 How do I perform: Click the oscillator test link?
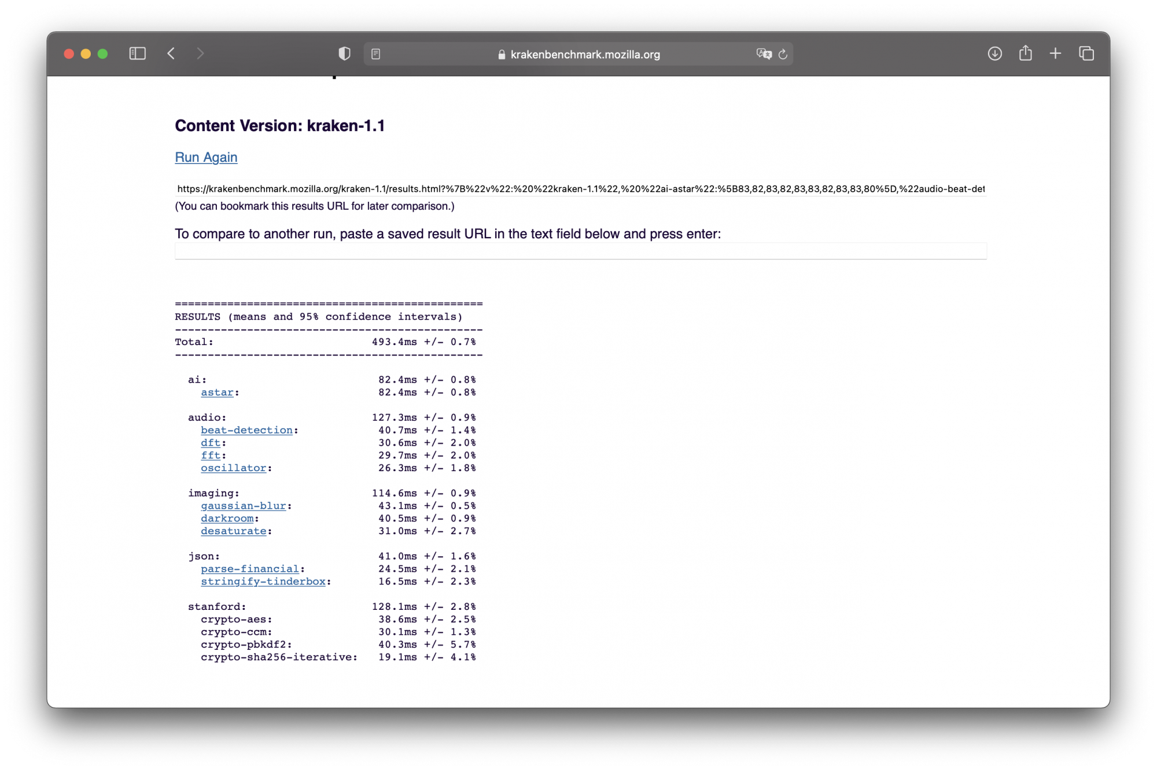click(x=234, y=468)
